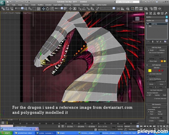
Task: Activate the Select Object tool
Action: [26, 9]
